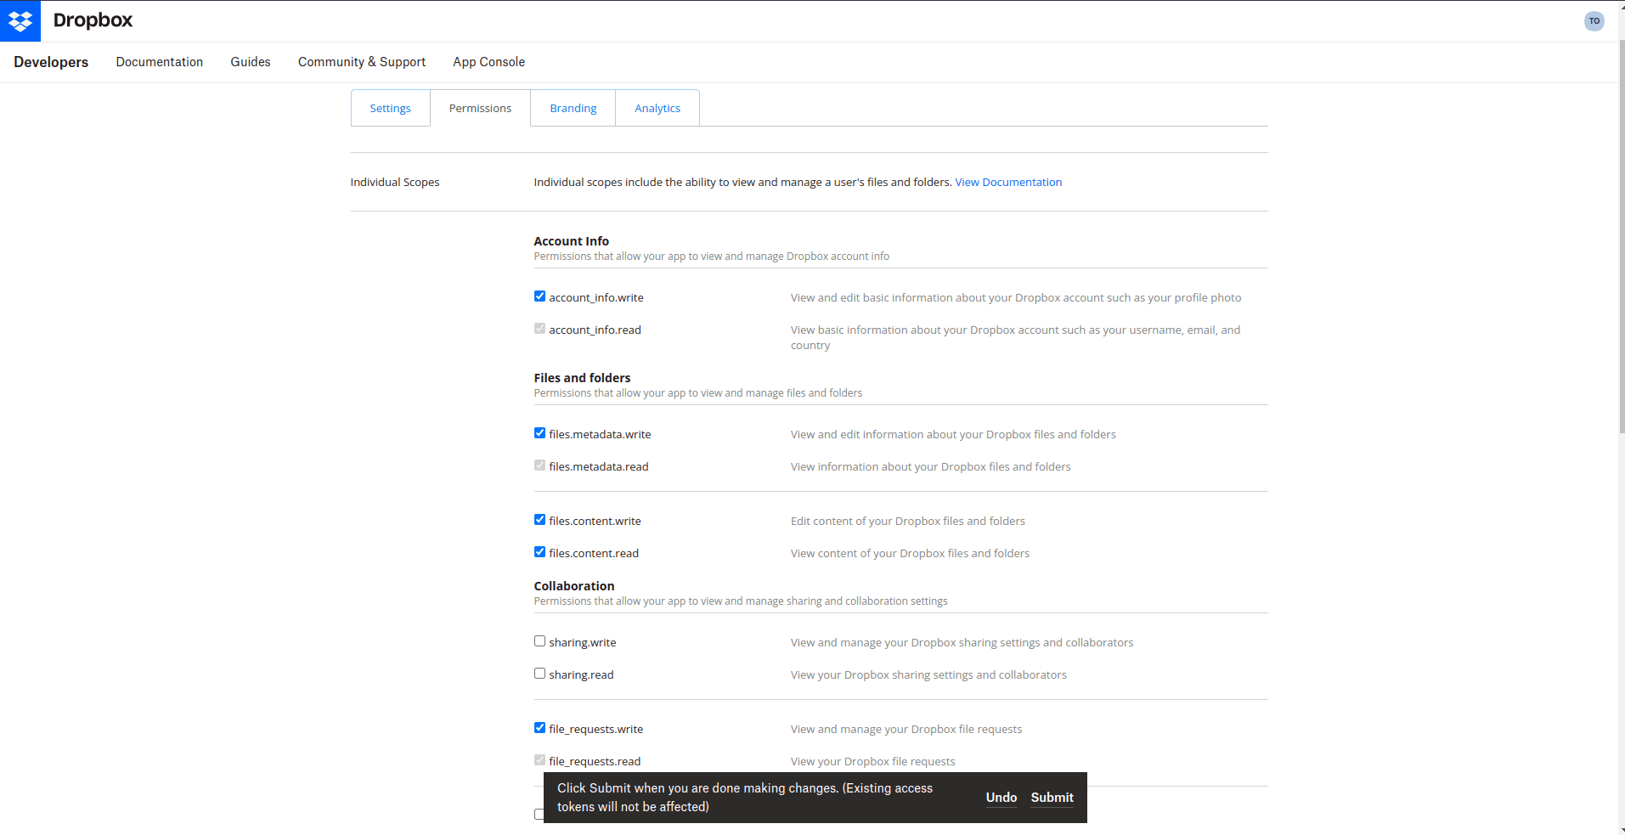Select the Analytics tab

(657, 108)
